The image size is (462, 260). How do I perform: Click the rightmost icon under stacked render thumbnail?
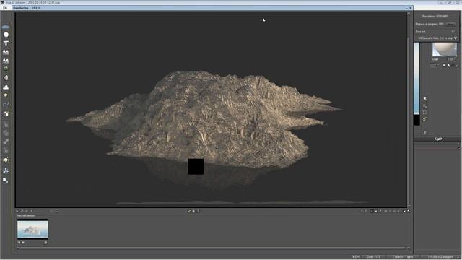tap(45, 243)
